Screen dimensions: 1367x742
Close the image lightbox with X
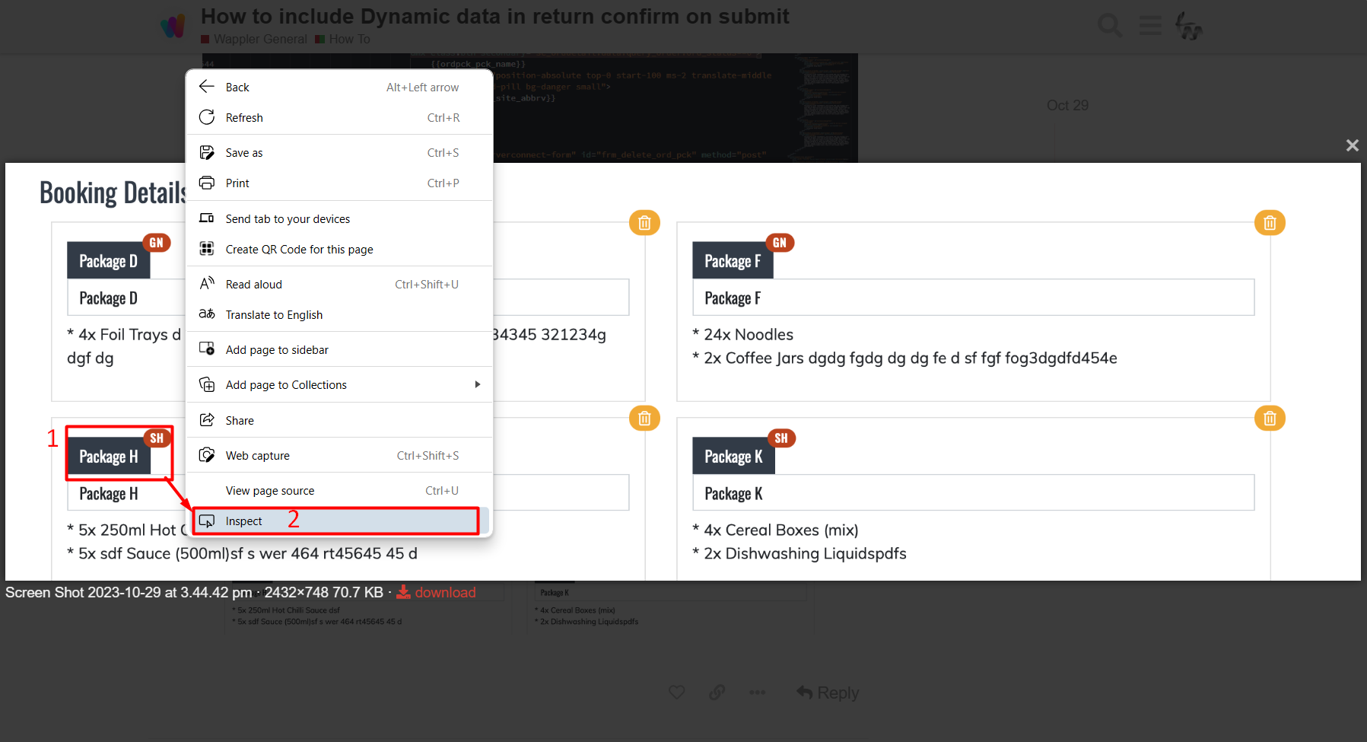[x=1352, y=145]
